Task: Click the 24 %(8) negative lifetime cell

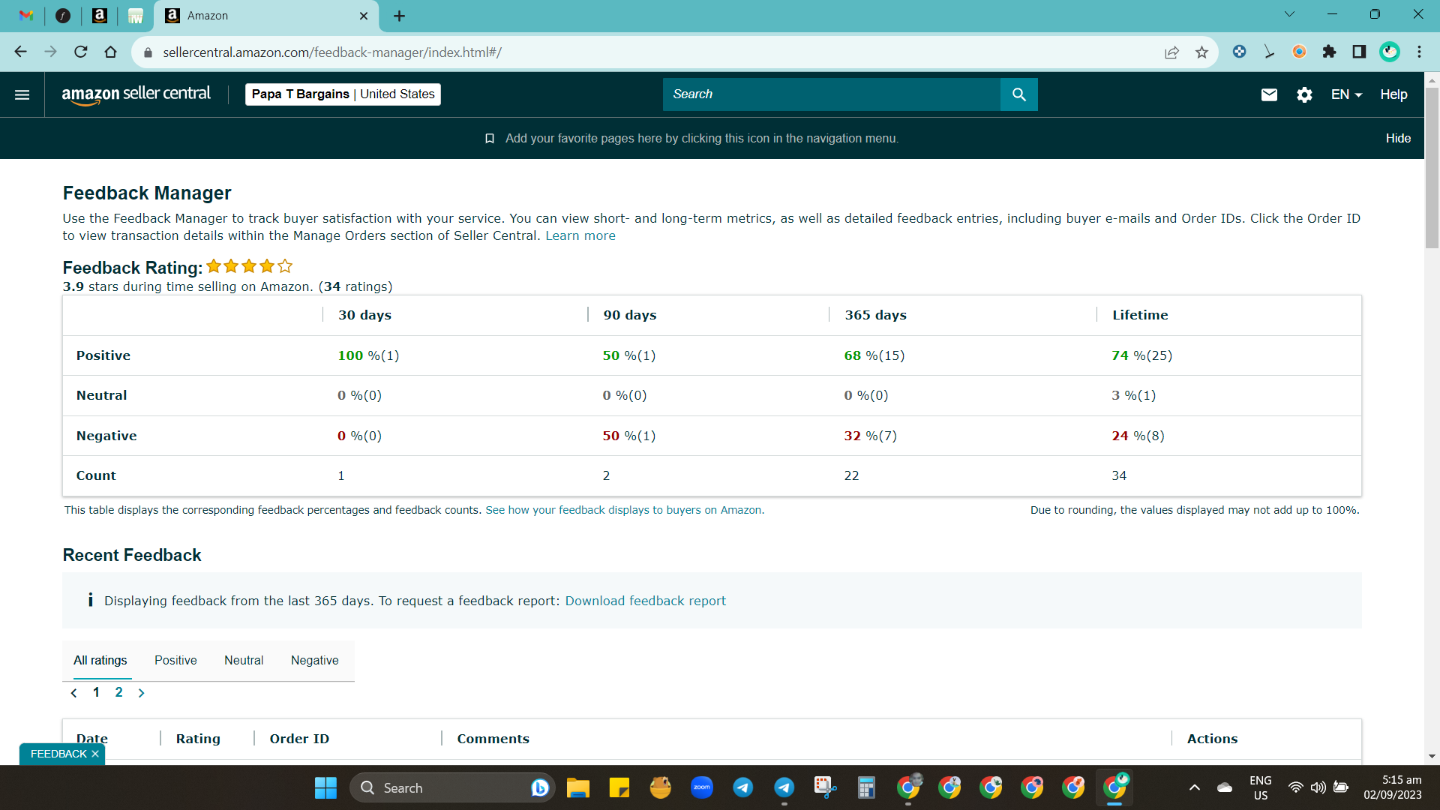Action: tap(1138, 436)
